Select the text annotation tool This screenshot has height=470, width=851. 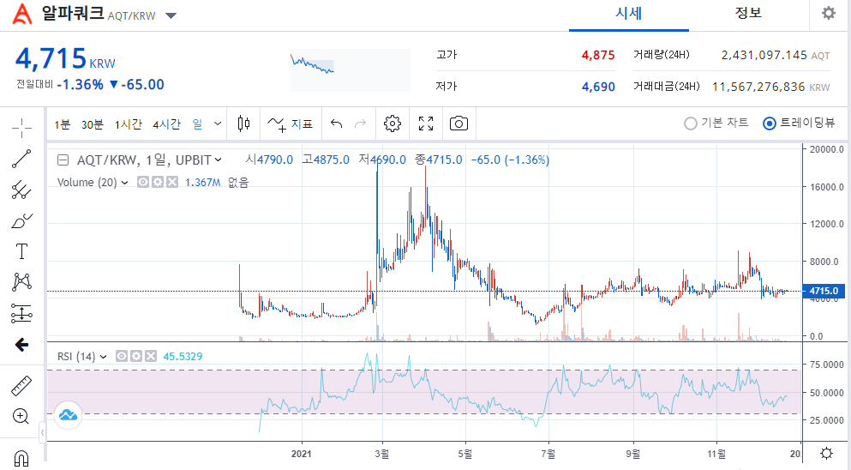point(21,251)
